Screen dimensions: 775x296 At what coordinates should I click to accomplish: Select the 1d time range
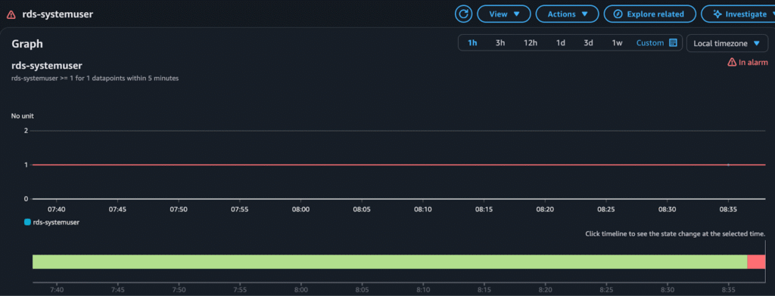(x=561, y=43)
